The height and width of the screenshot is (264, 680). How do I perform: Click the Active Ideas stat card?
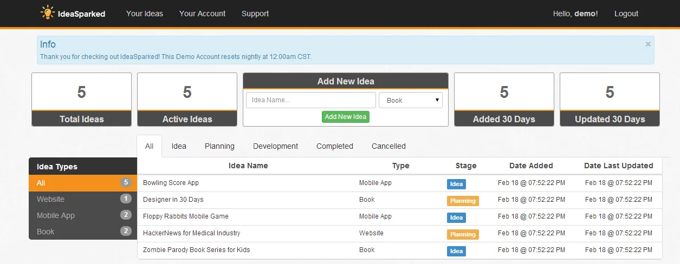tap(187, 100)
